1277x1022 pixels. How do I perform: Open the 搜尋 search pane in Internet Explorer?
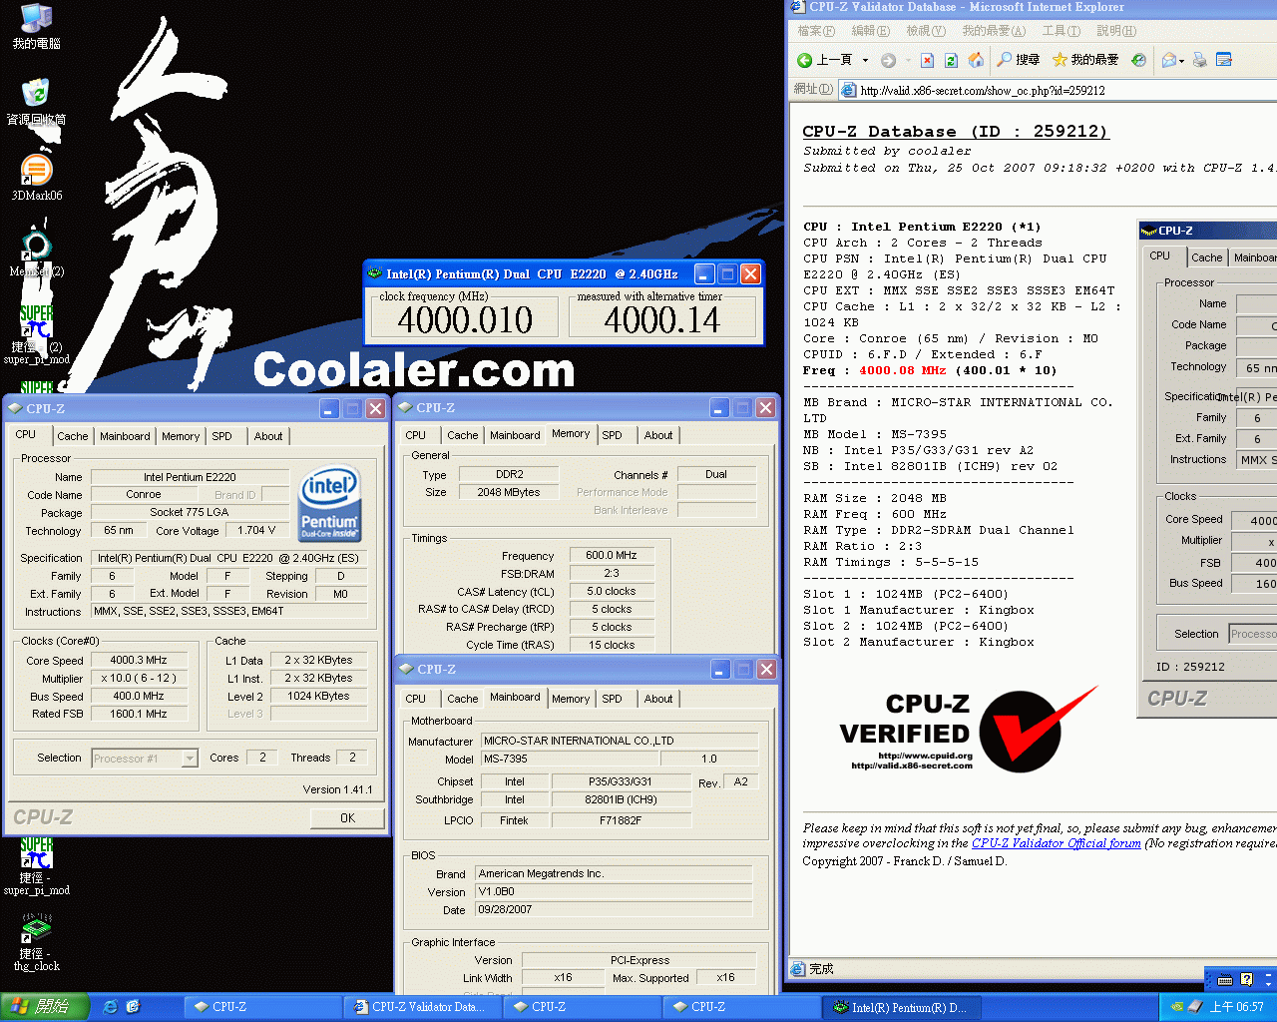coord(1019,60)
